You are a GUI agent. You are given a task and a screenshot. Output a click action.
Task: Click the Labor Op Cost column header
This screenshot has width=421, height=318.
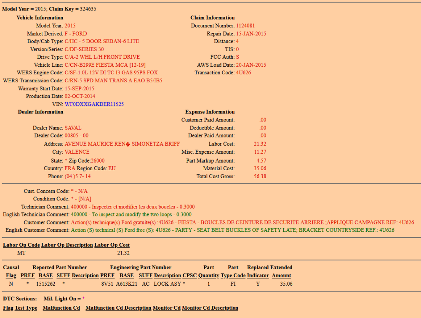coord(112,245)
